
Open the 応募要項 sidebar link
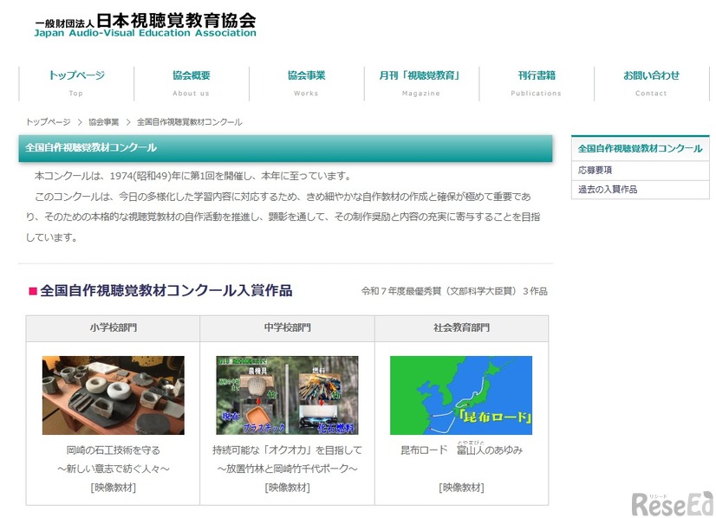tap(641, 171)
